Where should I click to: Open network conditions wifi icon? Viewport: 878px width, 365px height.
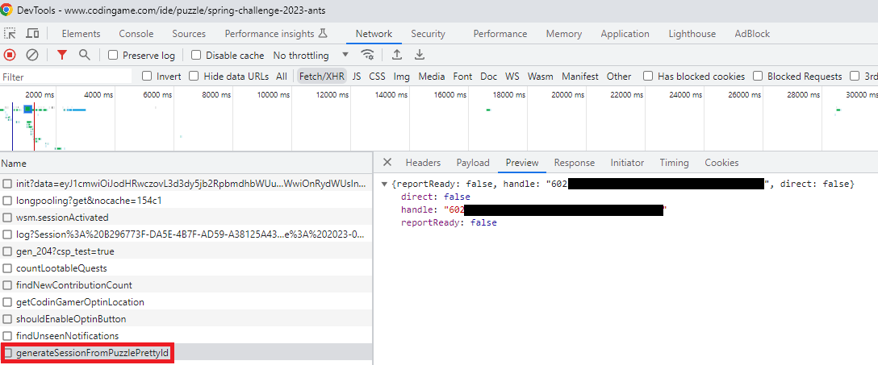pyautogui.click(x=368, y=55)
